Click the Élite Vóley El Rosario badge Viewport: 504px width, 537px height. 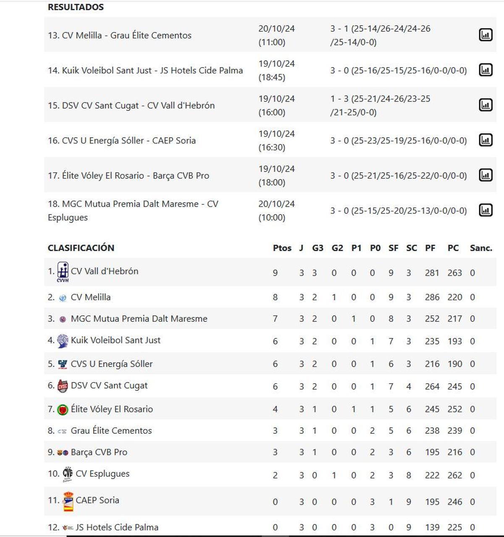[63, 409]
